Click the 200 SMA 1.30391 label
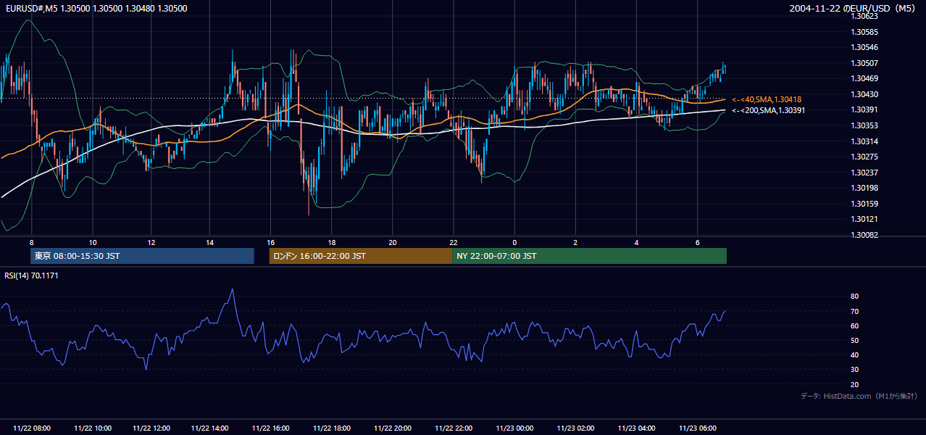 tap(768, 110)
